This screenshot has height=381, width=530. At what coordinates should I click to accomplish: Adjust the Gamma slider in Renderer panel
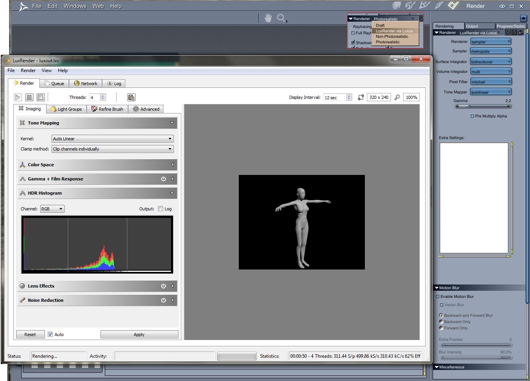pyautogui.click(x=469, y=106)
